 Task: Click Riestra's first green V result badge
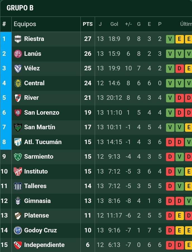[x=170, y=39]
